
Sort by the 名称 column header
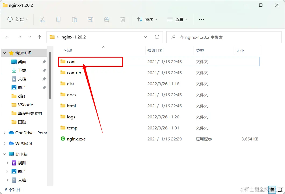68,51
